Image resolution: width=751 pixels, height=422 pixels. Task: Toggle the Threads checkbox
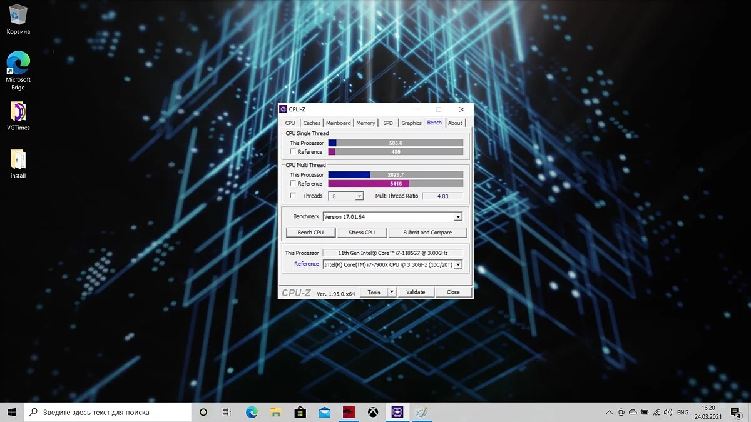pos(293,196)
